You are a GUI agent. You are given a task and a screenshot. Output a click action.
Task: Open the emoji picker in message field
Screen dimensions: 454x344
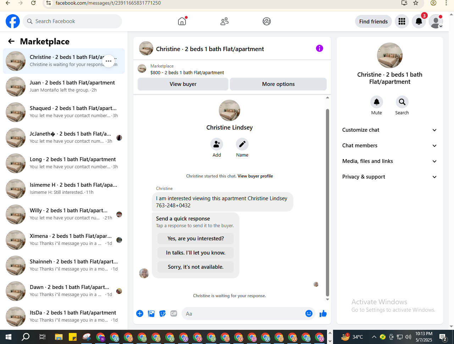point(309,313)
